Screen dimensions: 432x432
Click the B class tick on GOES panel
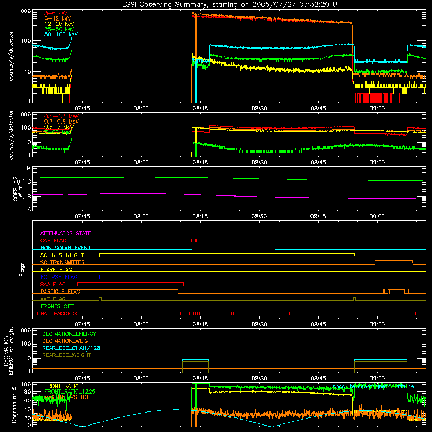click(x=29, y=197)
